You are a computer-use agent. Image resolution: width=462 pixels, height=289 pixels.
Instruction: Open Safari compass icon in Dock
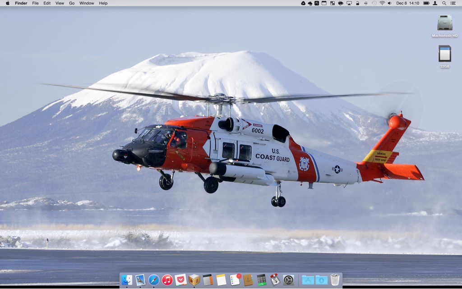coord(154,280)
